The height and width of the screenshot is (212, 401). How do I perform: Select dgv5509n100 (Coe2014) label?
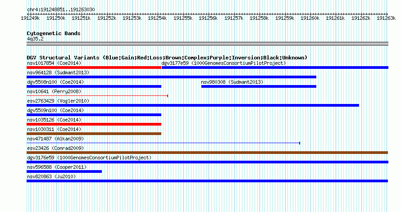coord(55,110)
